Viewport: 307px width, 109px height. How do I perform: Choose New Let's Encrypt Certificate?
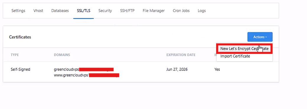[244, 49]
